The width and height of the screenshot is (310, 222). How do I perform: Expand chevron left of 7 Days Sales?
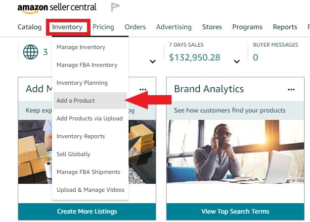click(x=153, y=61)
